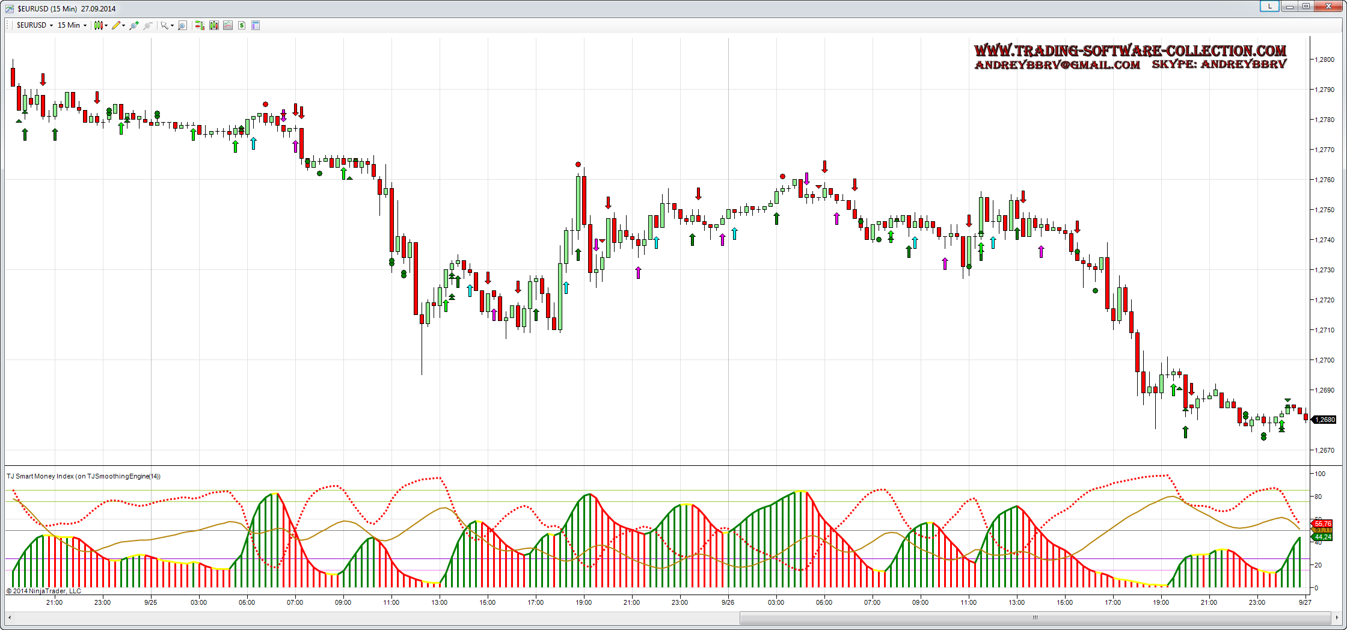Open the Strategies dollar sign icon

242,25
